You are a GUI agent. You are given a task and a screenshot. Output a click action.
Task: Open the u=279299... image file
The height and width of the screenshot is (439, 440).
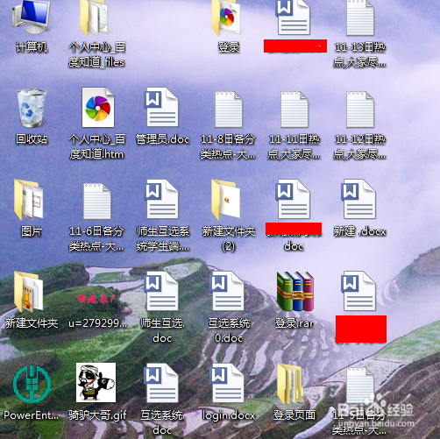(96, 299)
